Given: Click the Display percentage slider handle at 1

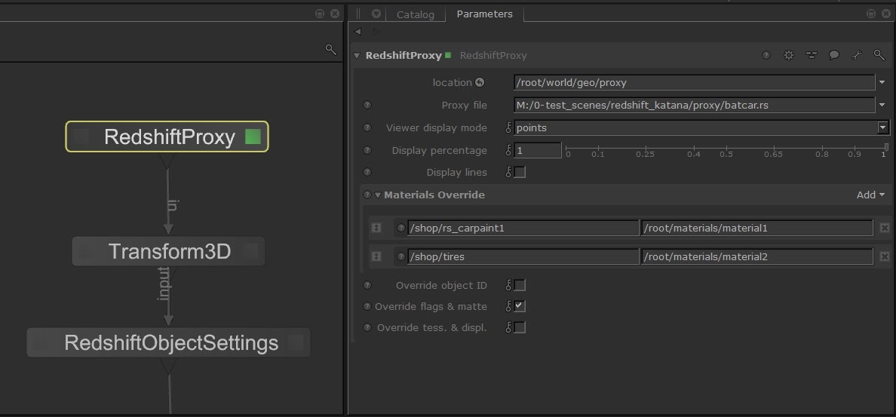Looking at the screenshot, I should pyautogui.click(x=886, y=147).
